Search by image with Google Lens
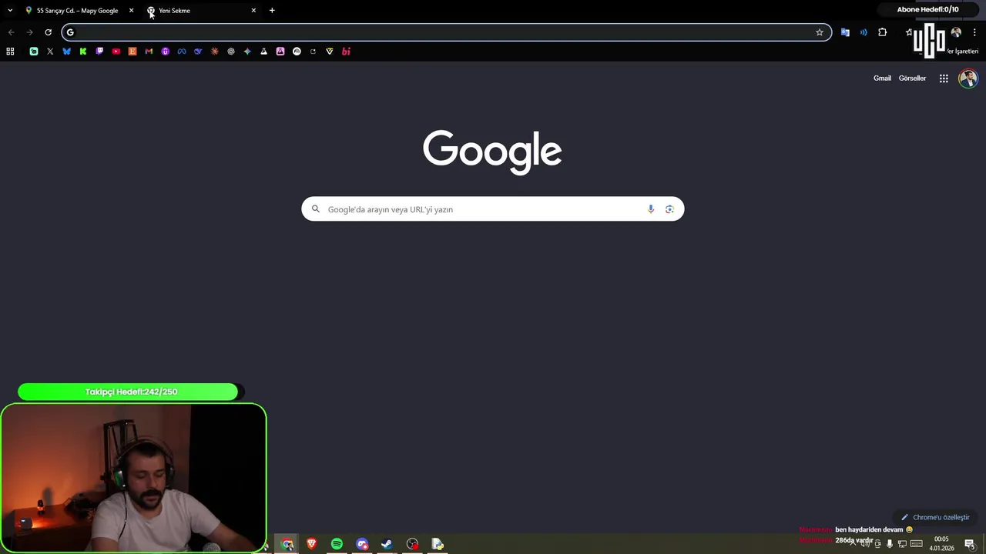The width and height of the screenshot is (986, 554). coord(669,209)
